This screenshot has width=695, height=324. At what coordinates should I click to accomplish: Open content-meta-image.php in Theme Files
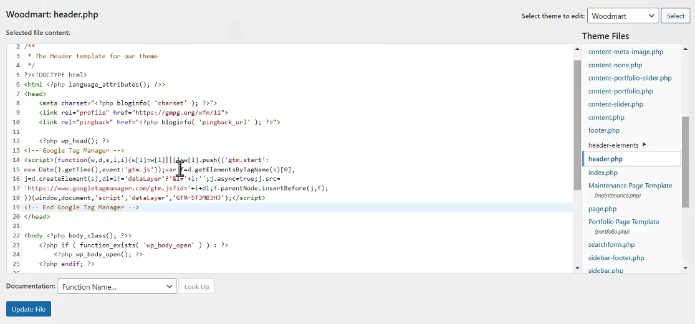click(x=625, y=52)
